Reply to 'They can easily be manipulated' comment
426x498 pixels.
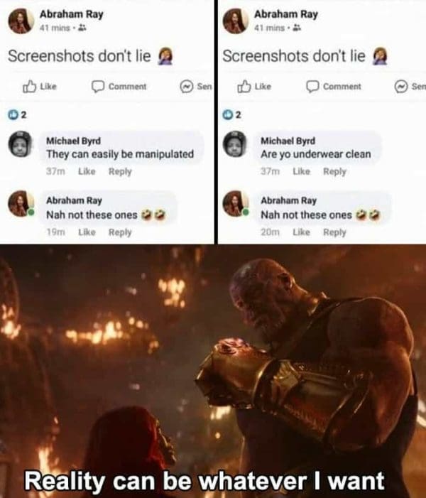coord(120,171)
